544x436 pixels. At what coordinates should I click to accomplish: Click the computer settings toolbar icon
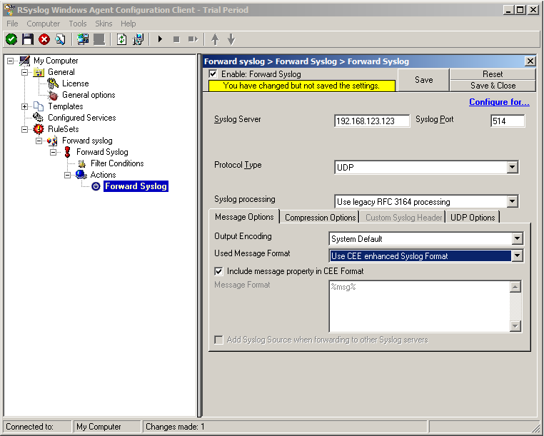(138, 39)
